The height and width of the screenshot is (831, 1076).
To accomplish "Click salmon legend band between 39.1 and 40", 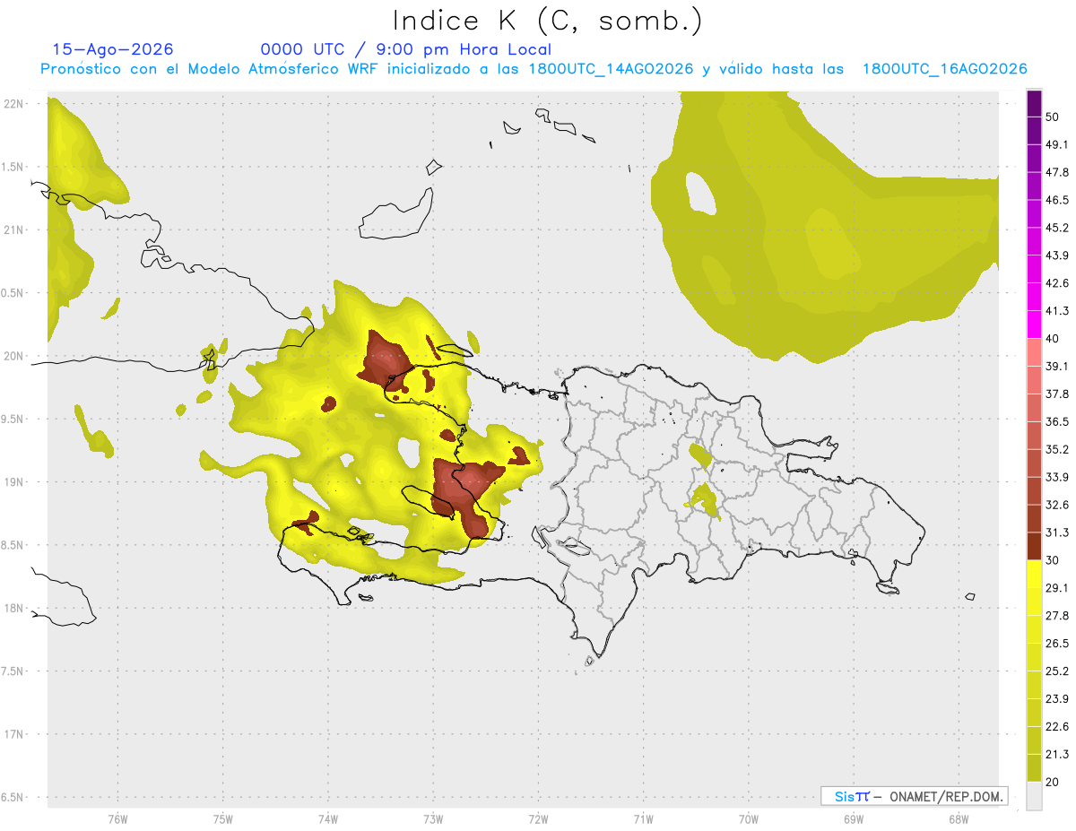I will (x=1034, y=352).
